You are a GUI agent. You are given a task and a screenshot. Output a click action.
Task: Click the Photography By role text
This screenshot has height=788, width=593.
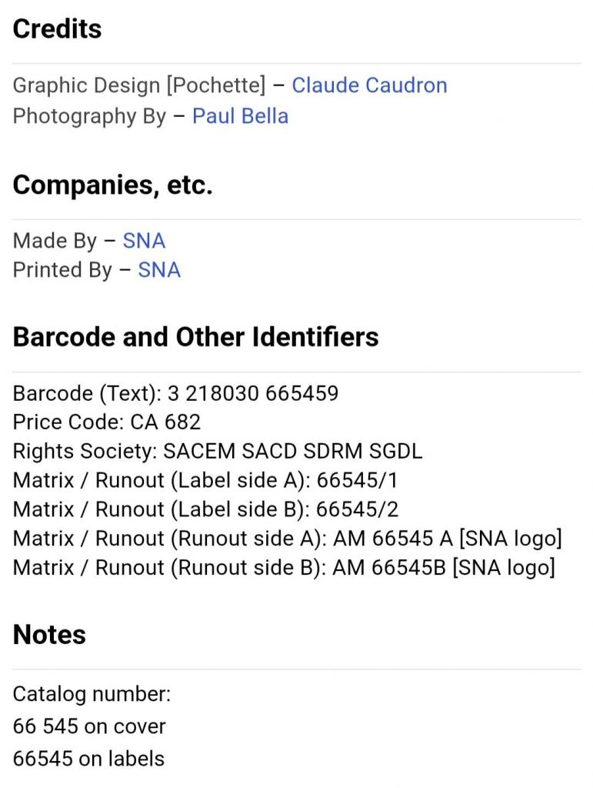(89, 116)
